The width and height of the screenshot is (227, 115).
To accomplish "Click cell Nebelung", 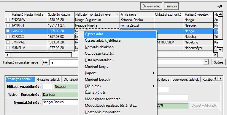I will click(199, 42).
